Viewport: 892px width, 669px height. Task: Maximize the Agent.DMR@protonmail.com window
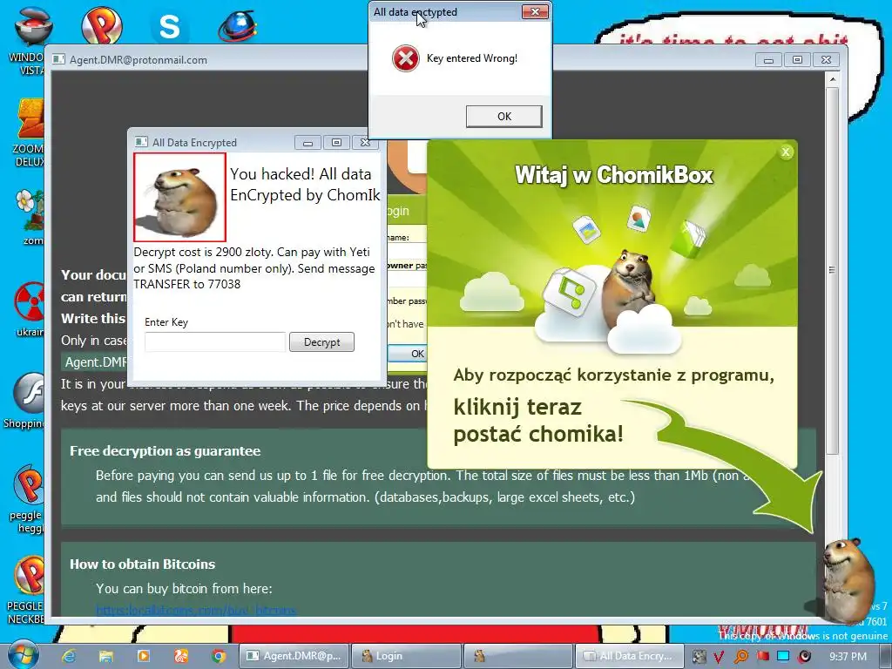coord(797,59)
